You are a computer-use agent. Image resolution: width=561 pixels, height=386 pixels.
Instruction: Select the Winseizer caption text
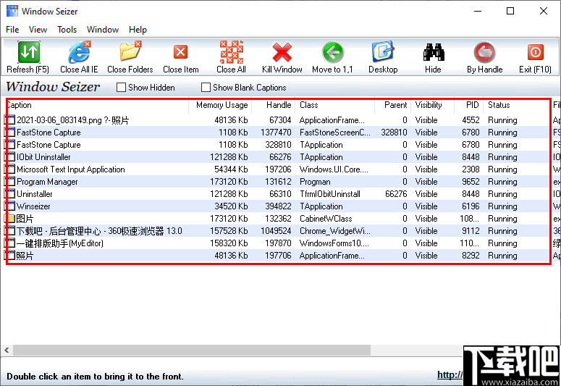point(33,206)
